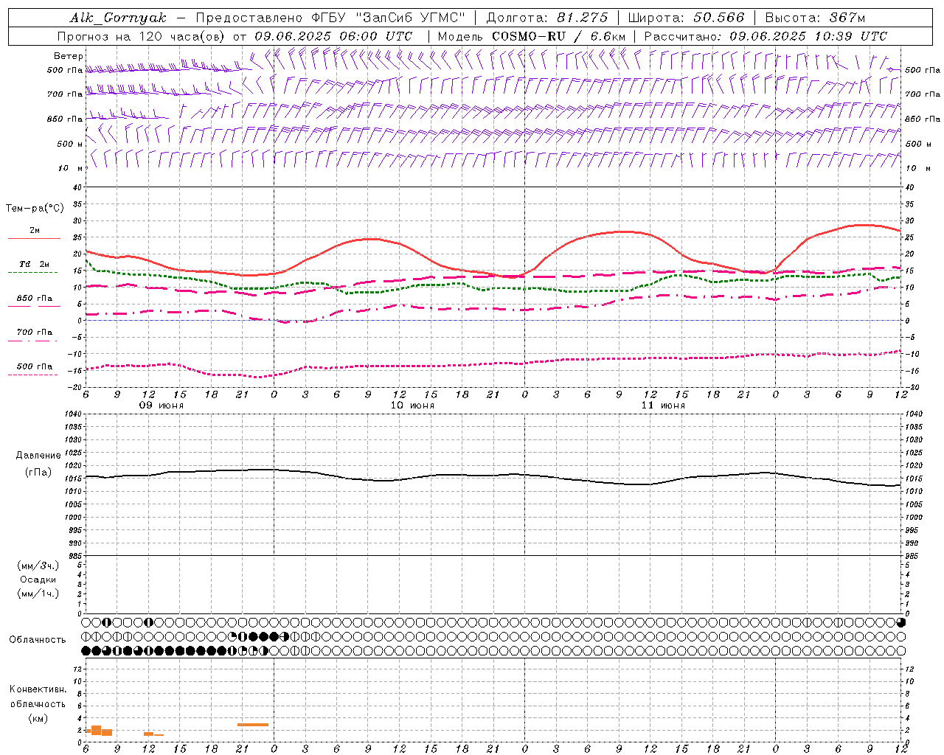Click the 10 июня date label
The width and height of the screenshot is (944, 755).
point(412,406)
